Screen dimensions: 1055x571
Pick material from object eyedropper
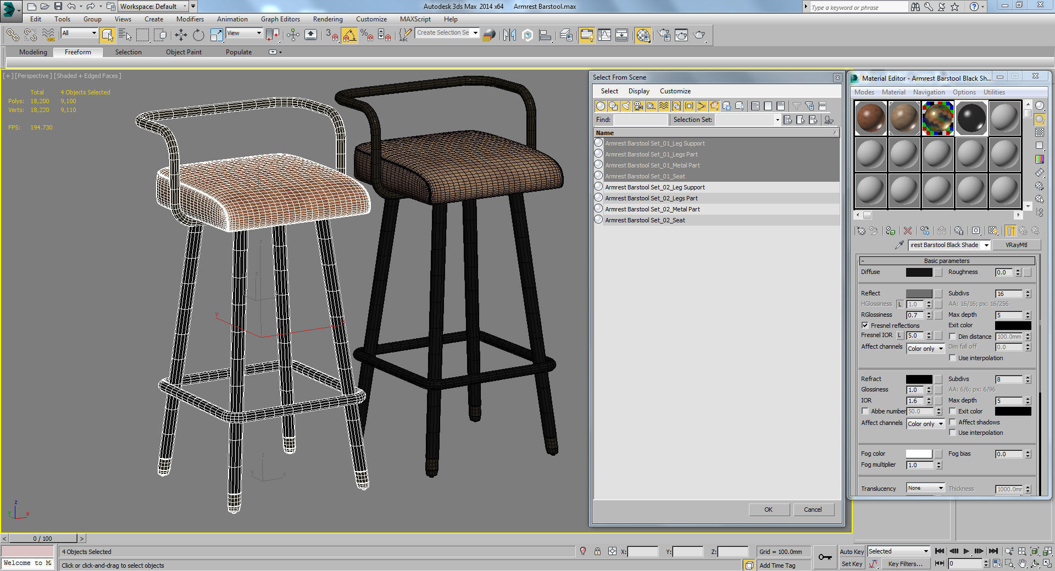[x=899, y=245]
